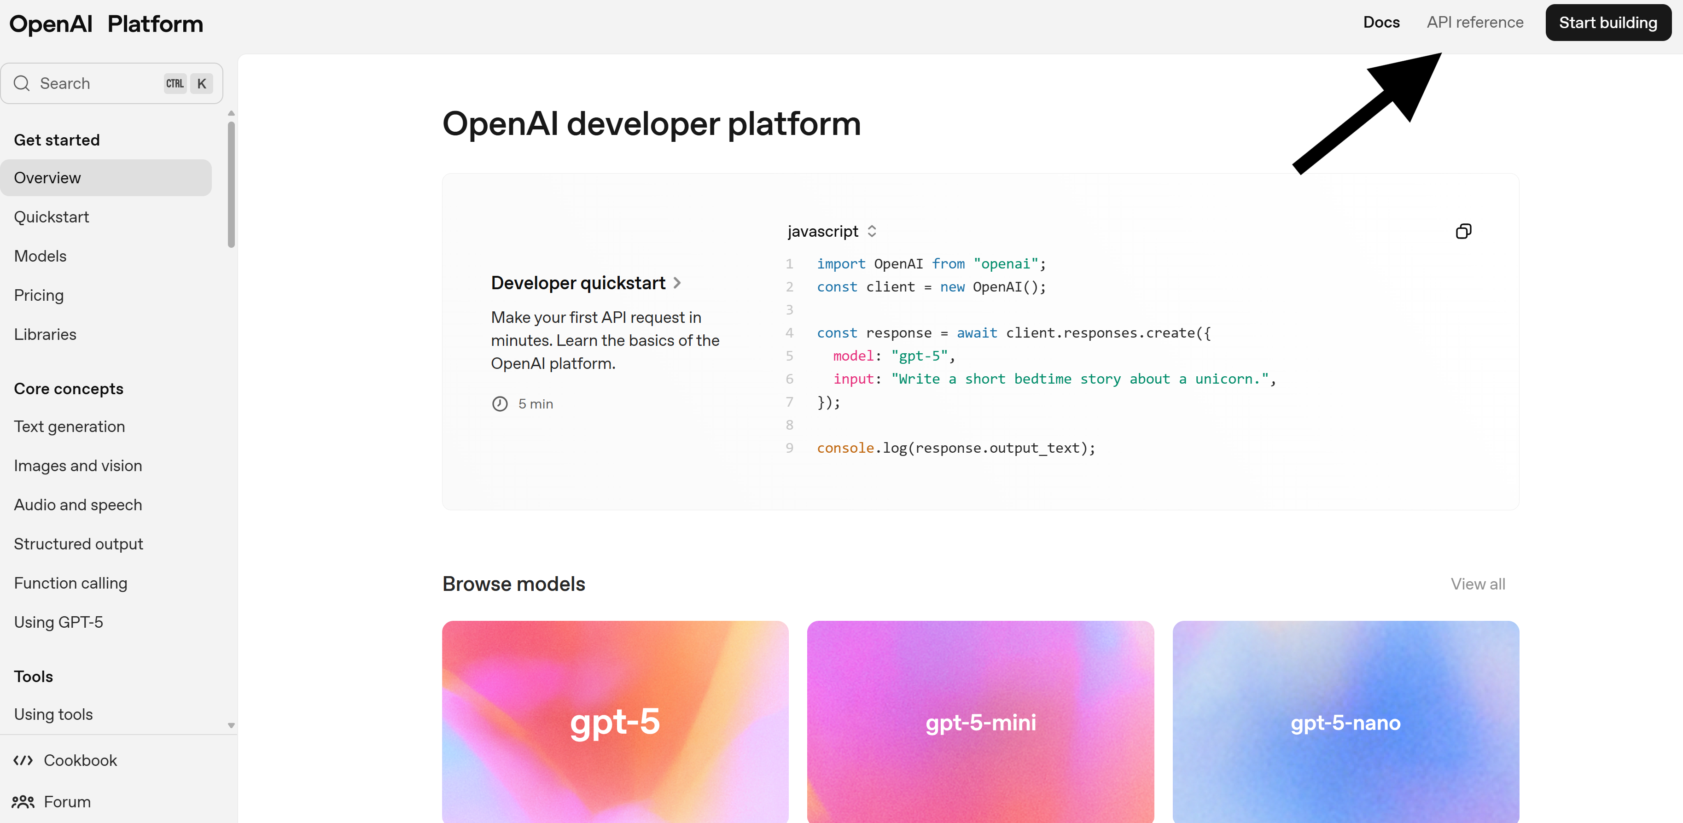Switch to the Docs tab

click(1381, 22)
